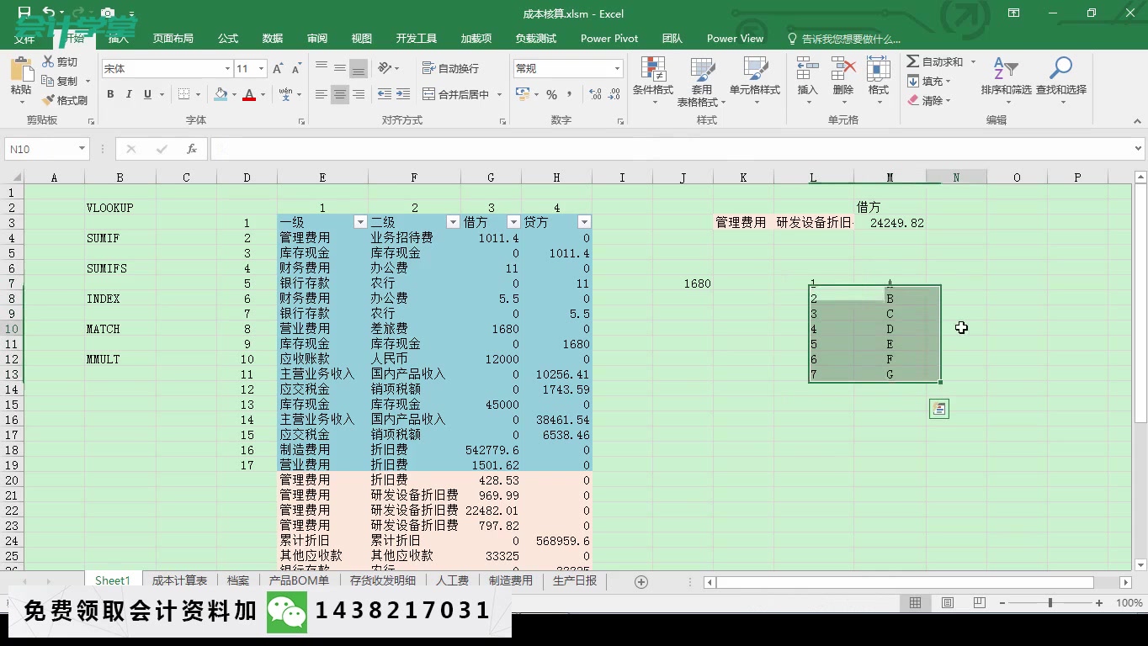Open filter dropdown for 借方 column

click(x=513, y=222)
